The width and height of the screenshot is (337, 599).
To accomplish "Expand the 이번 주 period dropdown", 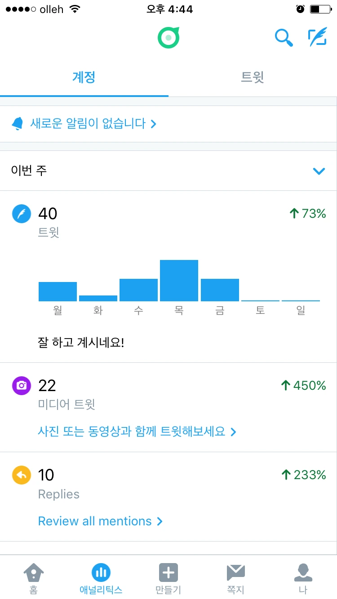I will (319, 171).
